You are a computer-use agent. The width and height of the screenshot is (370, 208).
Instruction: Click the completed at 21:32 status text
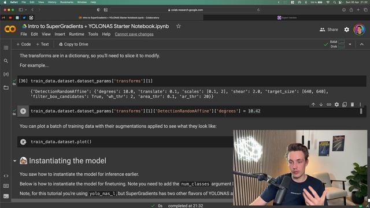click(186, 206)
